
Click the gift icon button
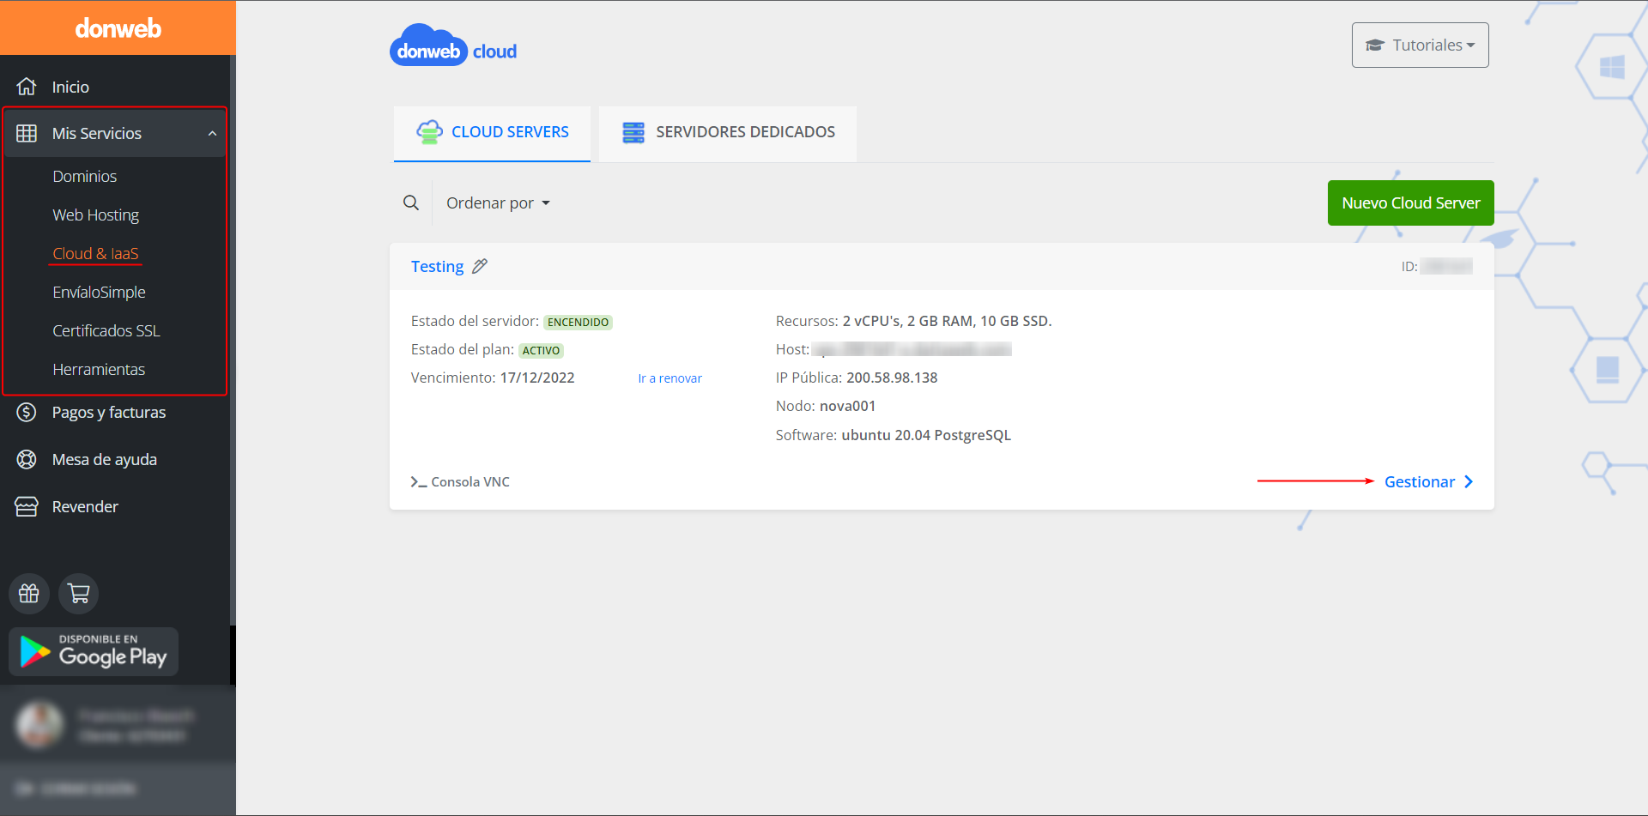(x=29, y=594)
